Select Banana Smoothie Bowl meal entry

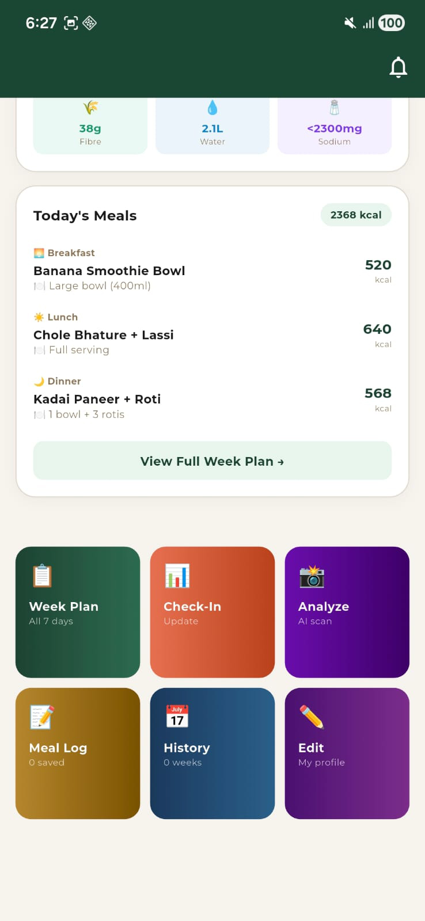coord(109,271)
